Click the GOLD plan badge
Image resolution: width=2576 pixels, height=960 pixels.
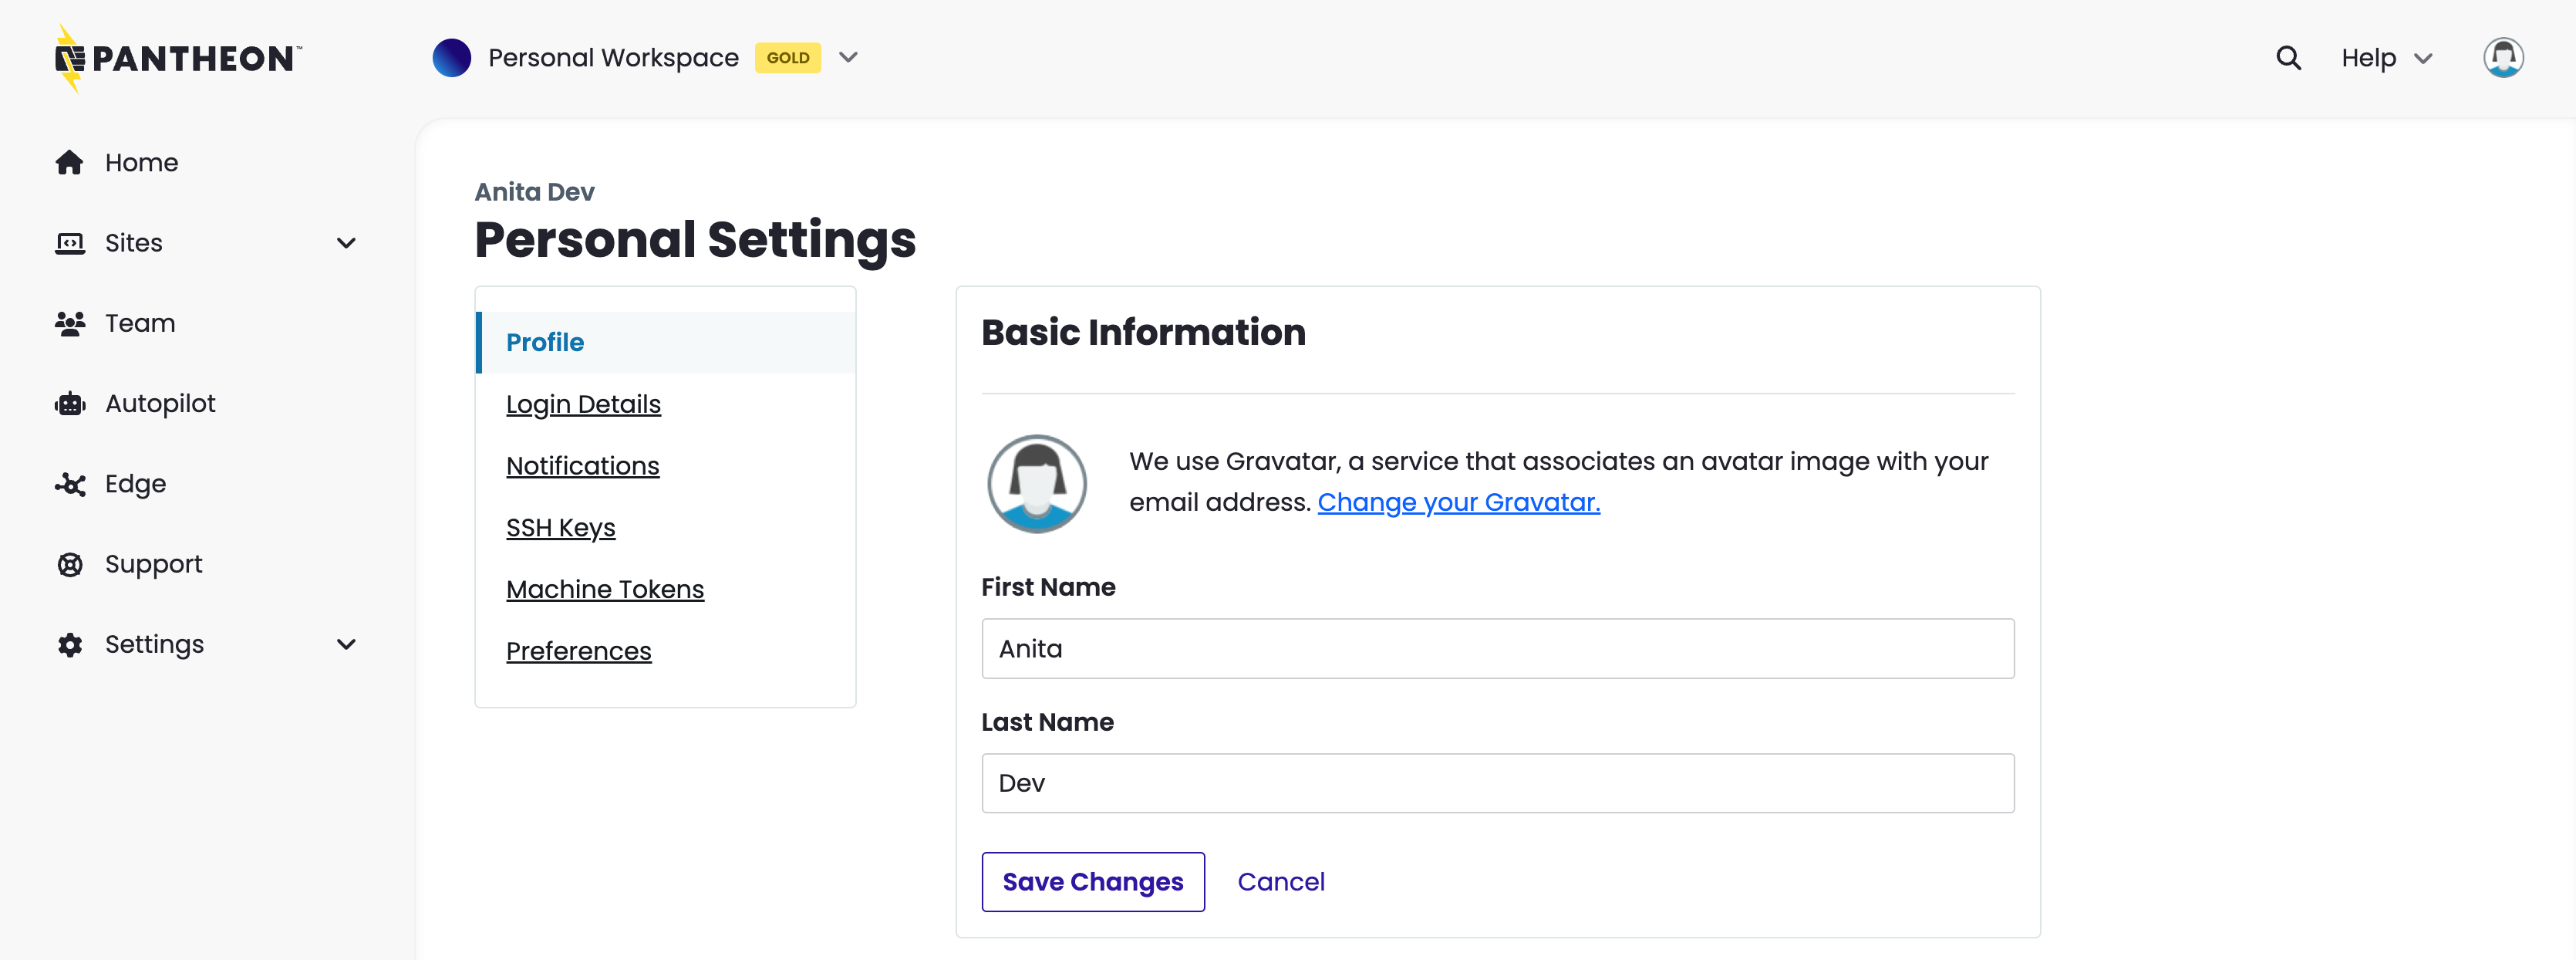789,57
